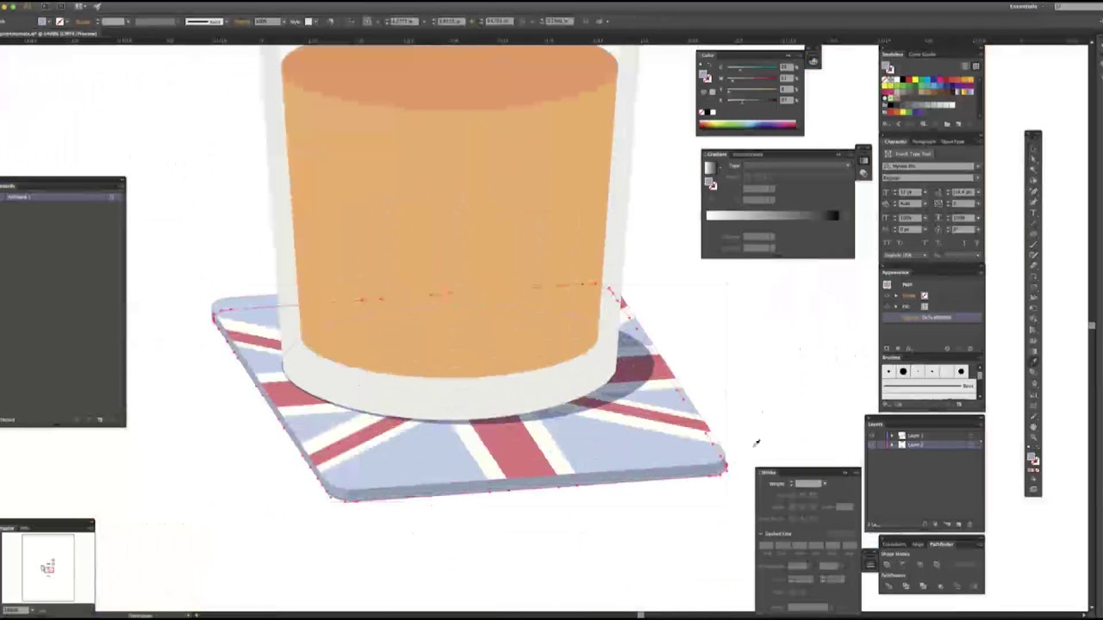Open the brush definition dropdown in control bar
Image resolution: width=1103 pixels, height=620 pixels.
(x=226, y=22)
